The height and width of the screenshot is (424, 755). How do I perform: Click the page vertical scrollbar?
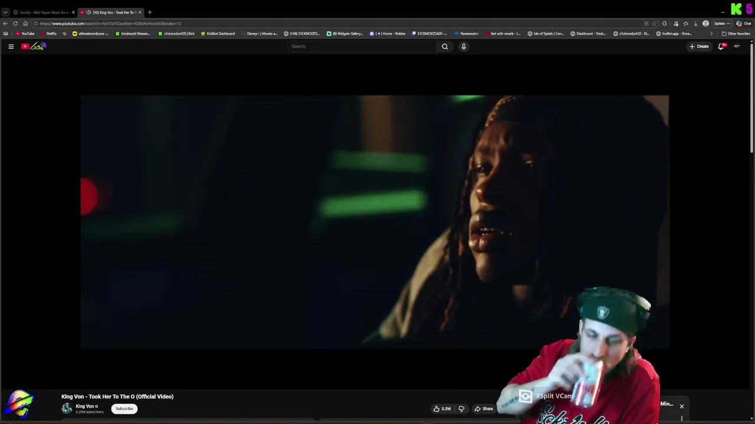pyautogui.click(x=751, y=97)
